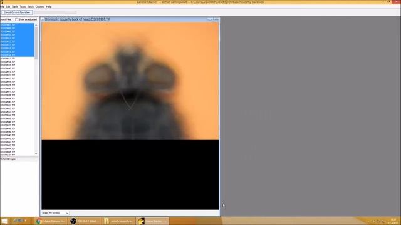Click the system tray clock
This screenshot has height=225, width=401.
coord(393,221)
